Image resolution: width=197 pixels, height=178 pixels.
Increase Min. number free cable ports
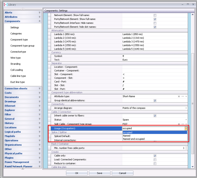click(186, 147)
